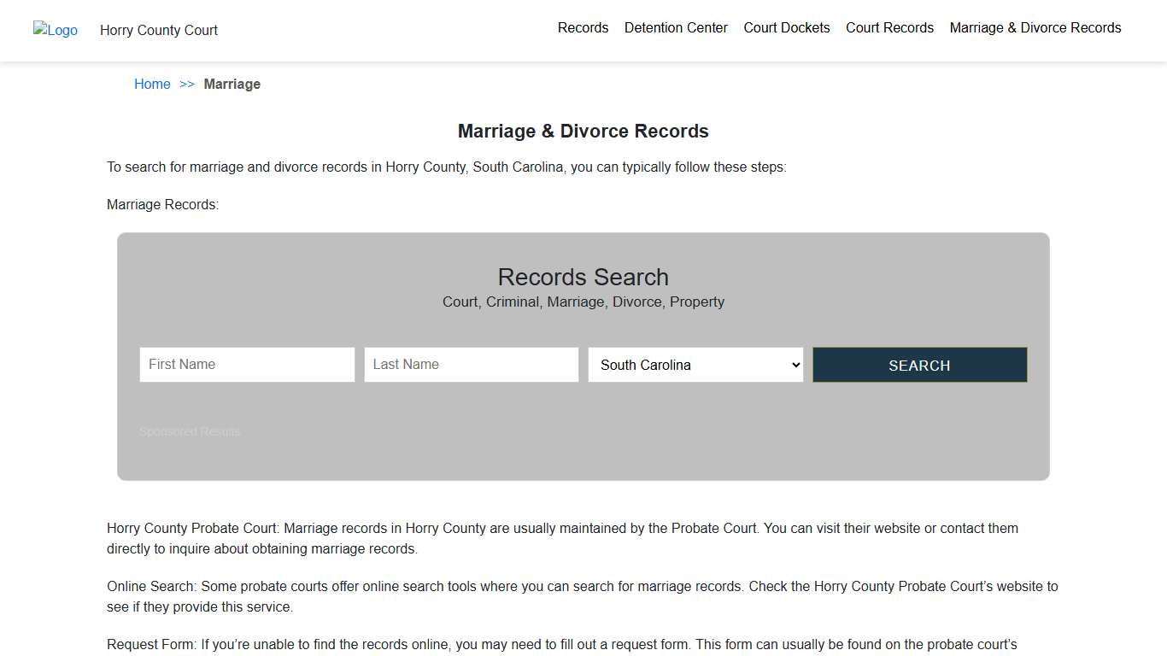This screenshot has height=656, width=1167.
Task: Click the breadcrumb separator arrows
Action: 187,84
